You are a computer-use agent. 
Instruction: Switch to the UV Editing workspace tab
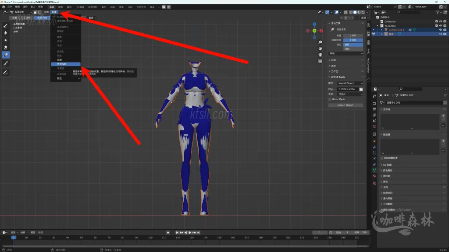point(80,7)
